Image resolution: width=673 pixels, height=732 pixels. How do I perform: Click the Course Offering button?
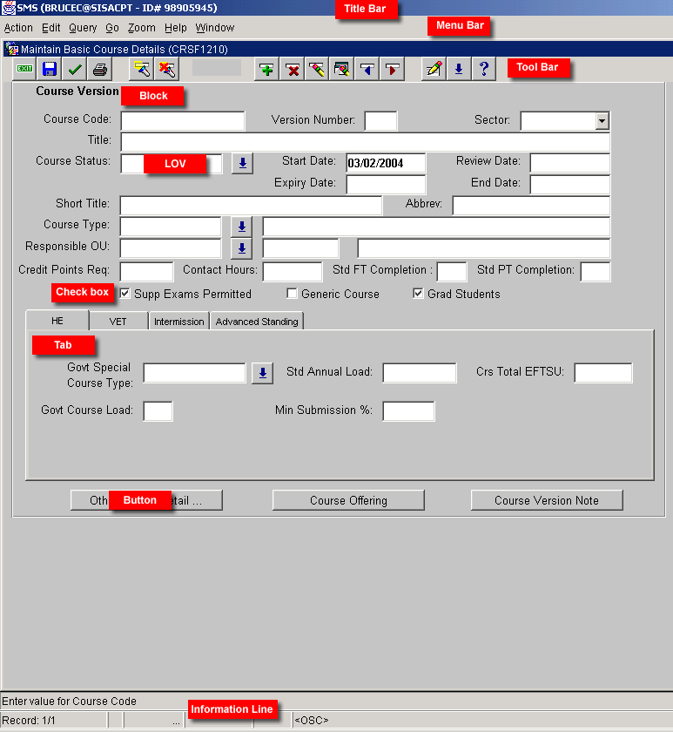(348, 500)
